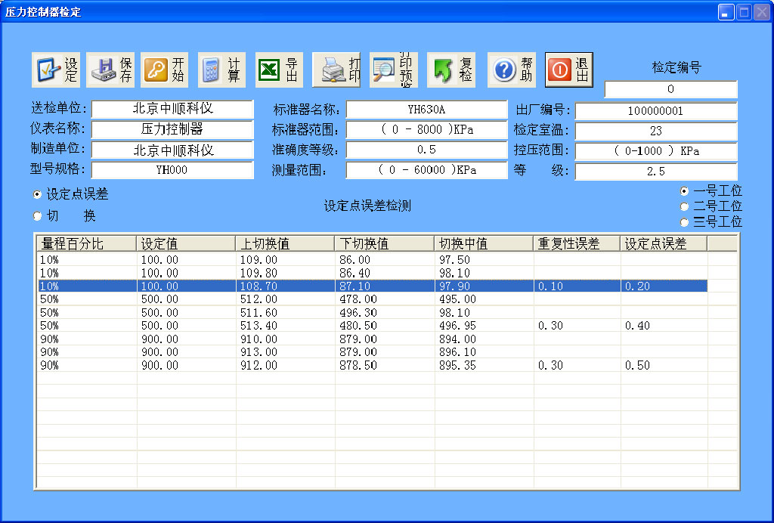774x523 pixels.
Task: Click cell 496.30 in 下切换值 column
Action: pos(358,313)
